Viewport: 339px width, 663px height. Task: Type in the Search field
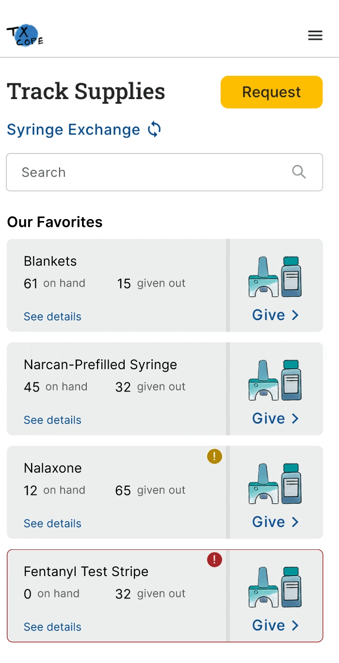click(x=150, y=172)
